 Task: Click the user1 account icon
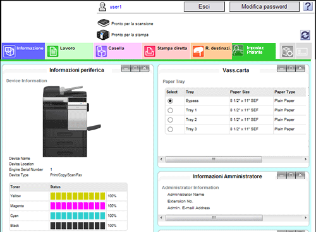pyautogui.click(x=102, y=7)
